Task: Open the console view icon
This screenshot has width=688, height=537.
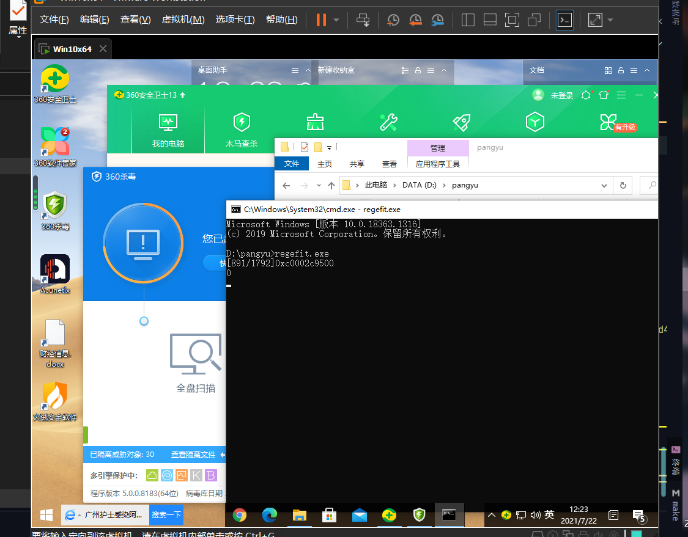Action: tap(564, 20)
